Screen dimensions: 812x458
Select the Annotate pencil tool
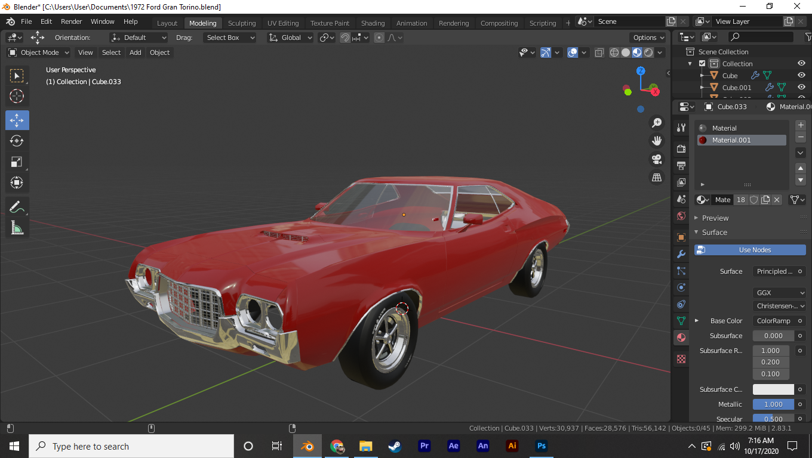pyautogui.click(x=17, y=207)
